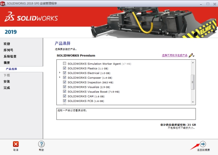Click the pencil edit icon near package link
Viewport: 218px width, 155px height.
point(190,55)
